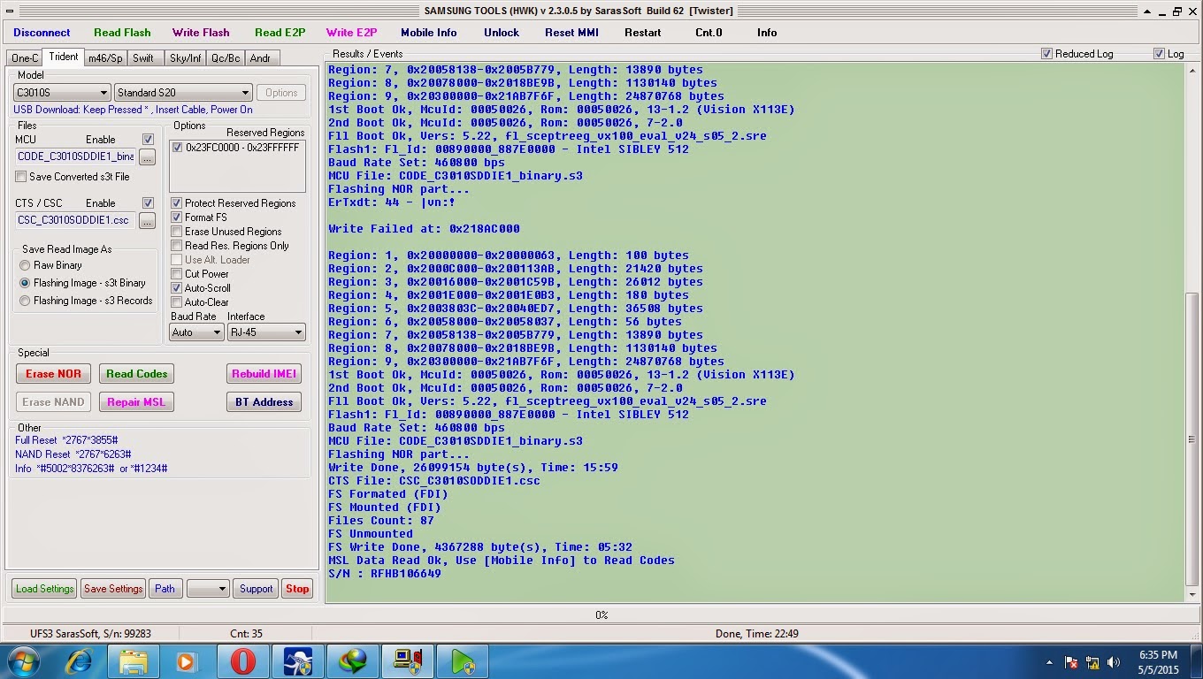
Task: Open the Standard S20 dropdown
Action: [184, 93]
